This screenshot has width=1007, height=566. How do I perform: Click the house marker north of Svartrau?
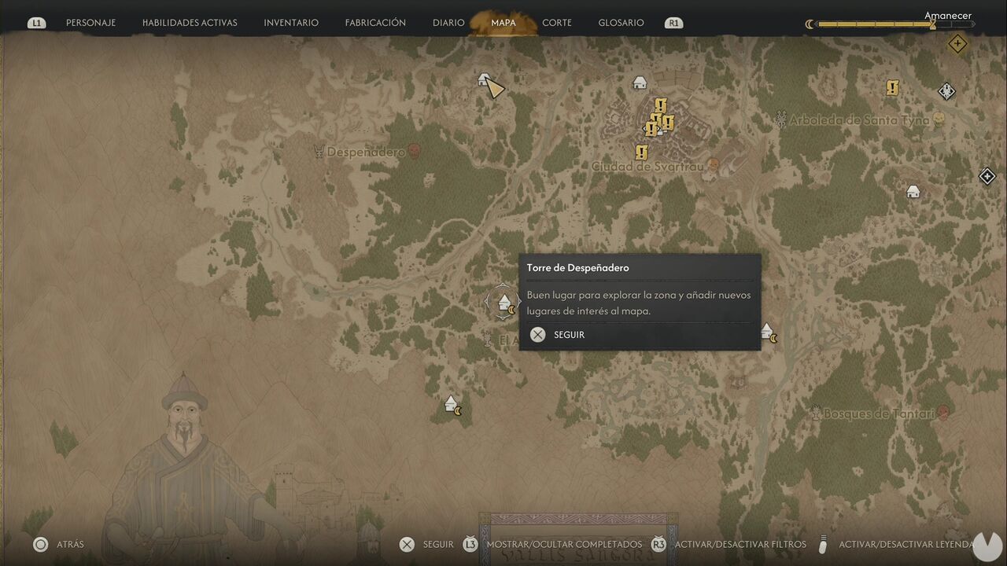[640, 83]
